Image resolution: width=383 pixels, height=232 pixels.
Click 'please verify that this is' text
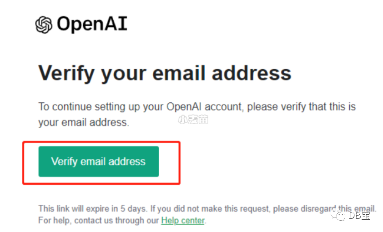click(302, 107)
